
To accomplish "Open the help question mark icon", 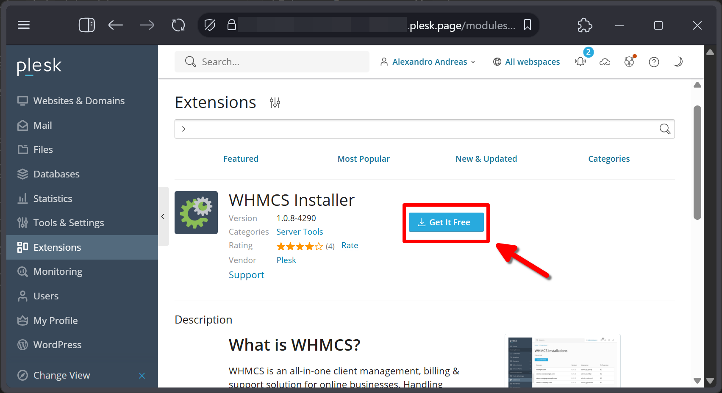I will (x=654, y=62).
